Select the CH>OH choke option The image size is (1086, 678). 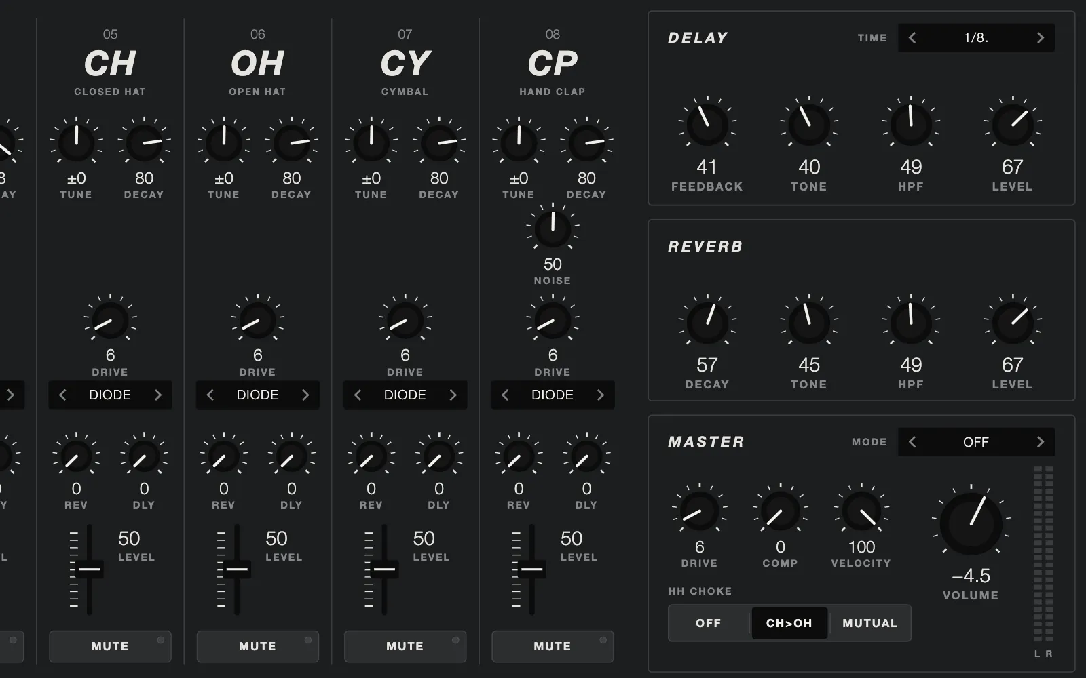point(789,623)
